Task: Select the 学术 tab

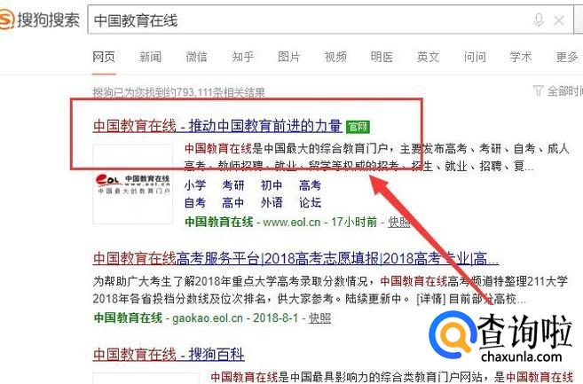Action: 521,57
